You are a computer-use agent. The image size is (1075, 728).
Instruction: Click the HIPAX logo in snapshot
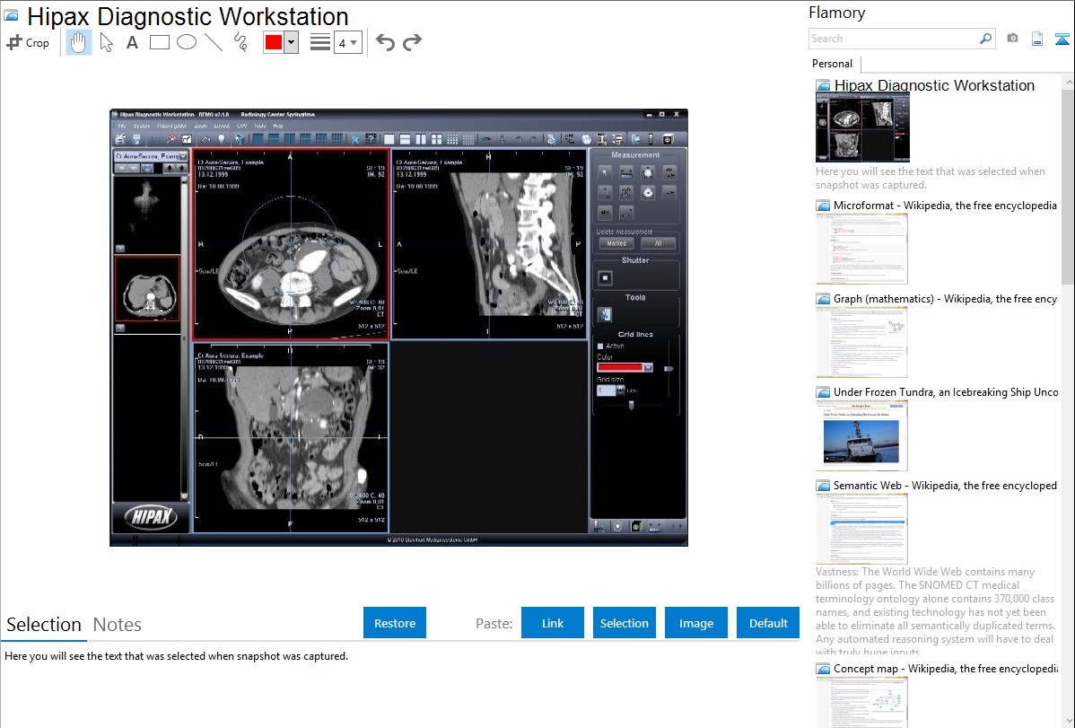(151, 517)
